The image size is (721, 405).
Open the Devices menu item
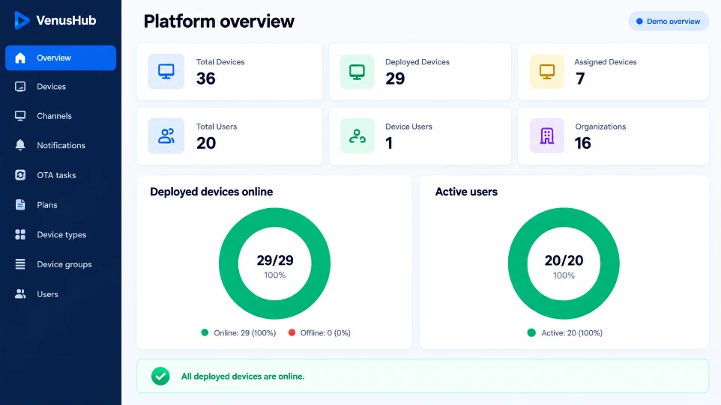pos(61,86)
